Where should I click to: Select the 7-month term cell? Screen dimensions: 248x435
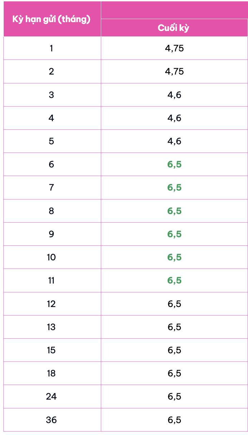pos(51,188)
